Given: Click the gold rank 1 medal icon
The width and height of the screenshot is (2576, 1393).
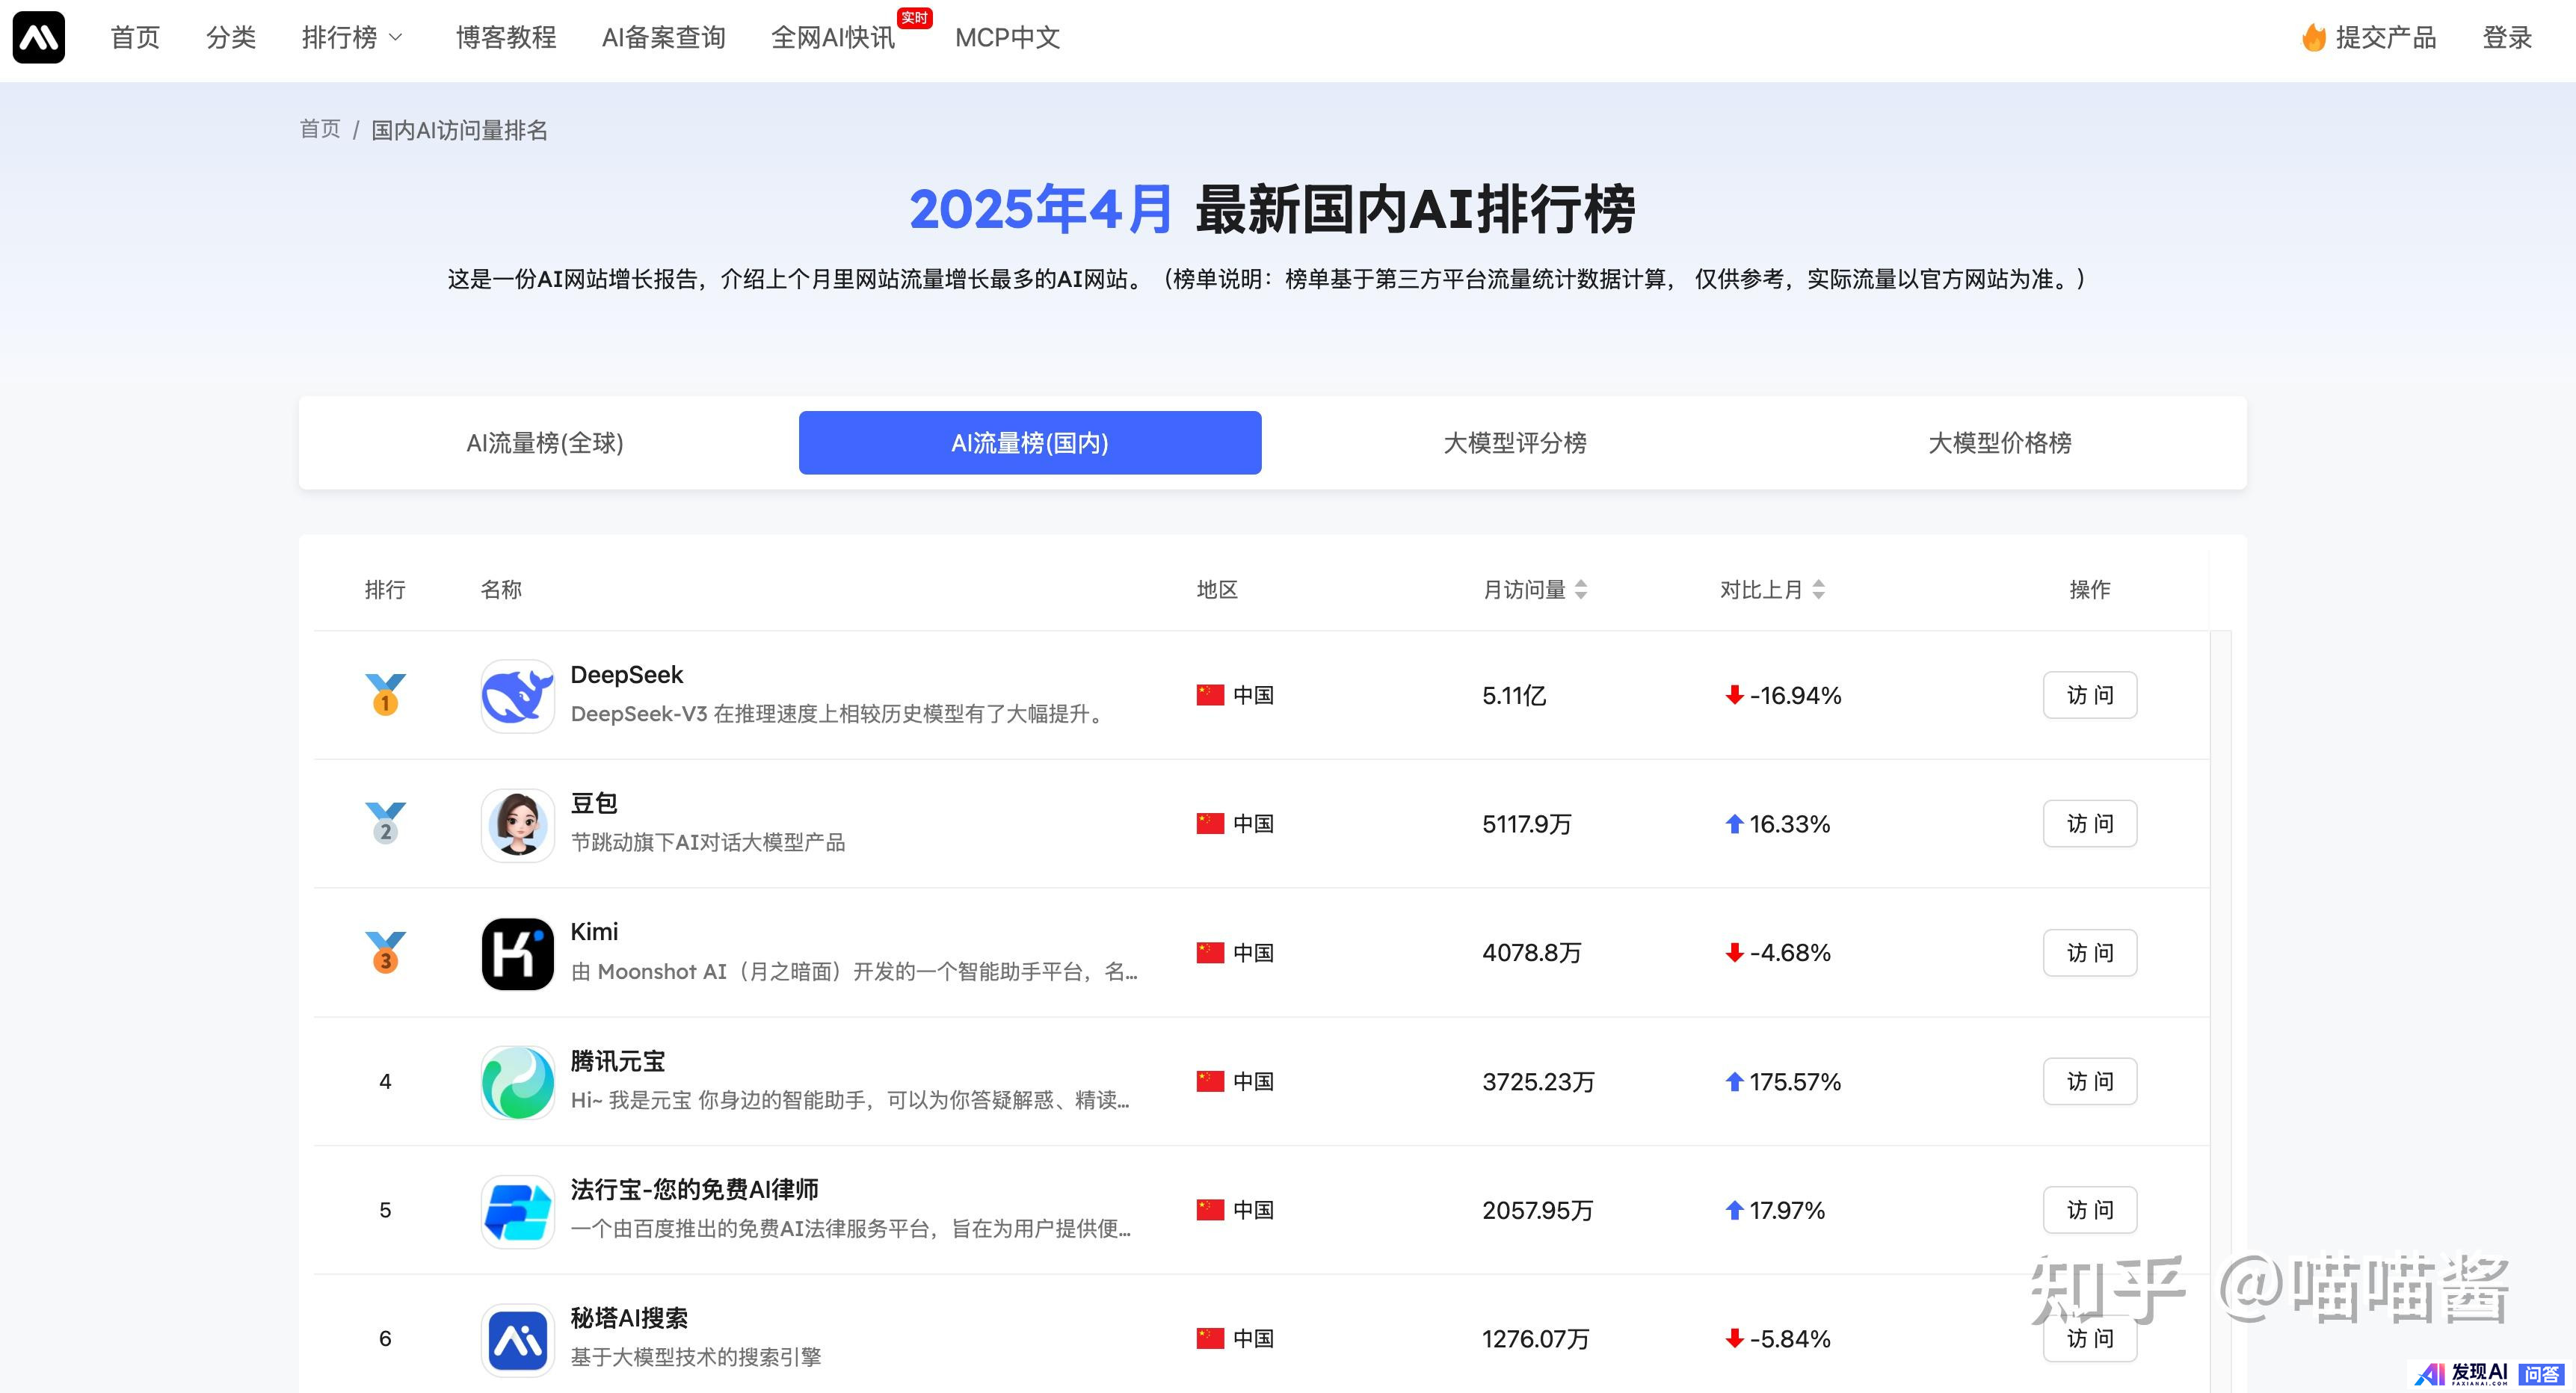Looking at the screenshot, I should pyautogui.click(x=385, y=694).
